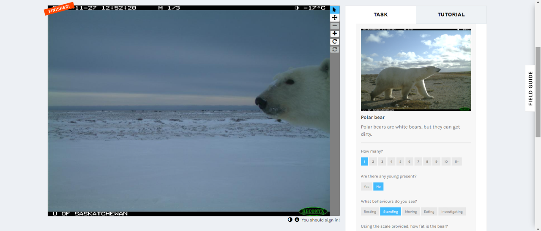Image resolution: width=541 pixels, height=231 pixels.
Task: Toggle the Resting behaviour
Action: [x=370, y=212]
